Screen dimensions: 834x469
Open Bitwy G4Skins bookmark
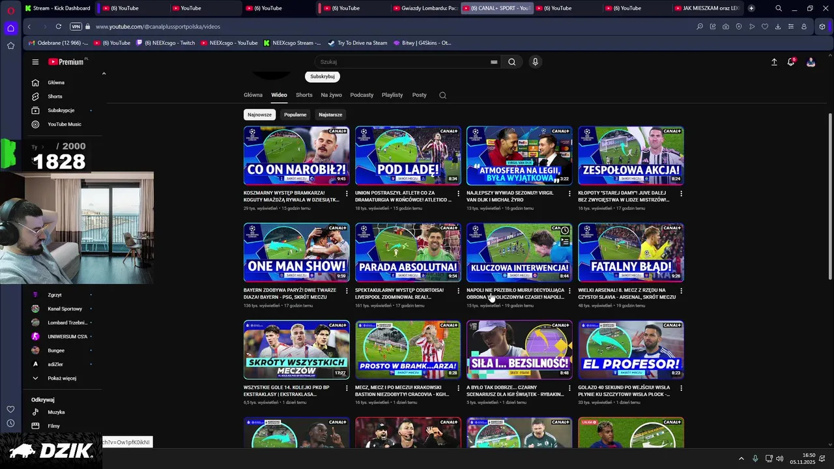(x=422, y=43)
